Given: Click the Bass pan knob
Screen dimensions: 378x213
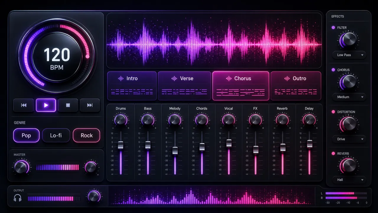Looking at the screenshot, I should coord(148,120).
